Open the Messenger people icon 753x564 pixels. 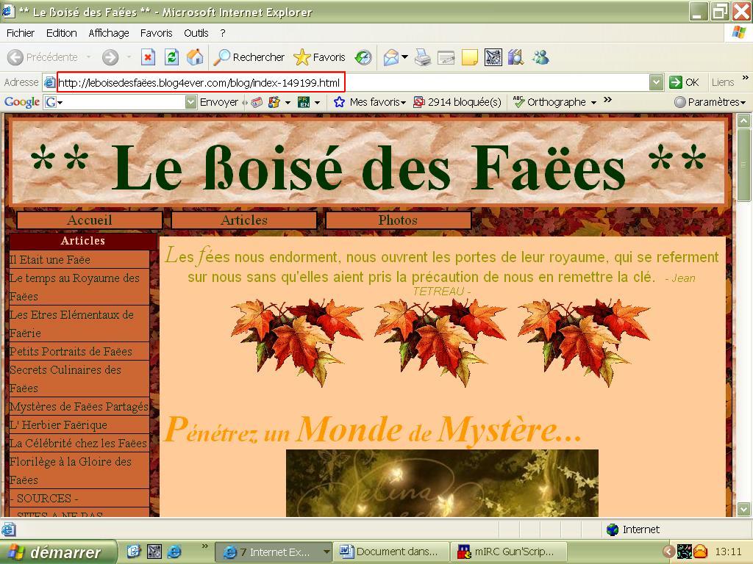click(x=540, y=57)
